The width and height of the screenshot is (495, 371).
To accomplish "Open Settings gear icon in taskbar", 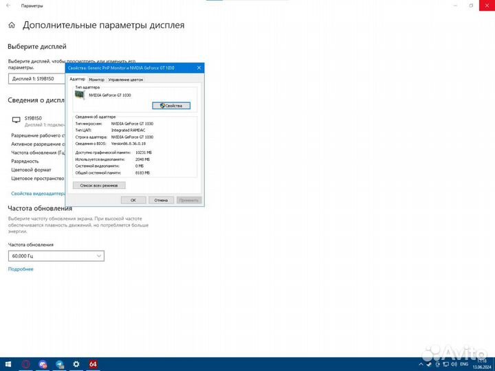I will click(x=76, y=364).
